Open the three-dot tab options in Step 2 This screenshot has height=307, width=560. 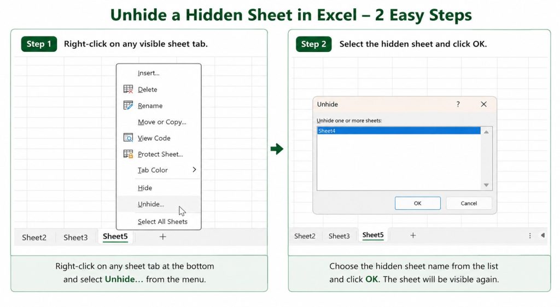[x=530, y=235]
